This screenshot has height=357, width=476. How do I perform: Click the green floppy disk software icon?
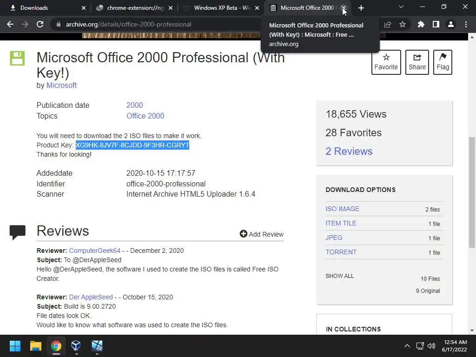click(17, 58)
